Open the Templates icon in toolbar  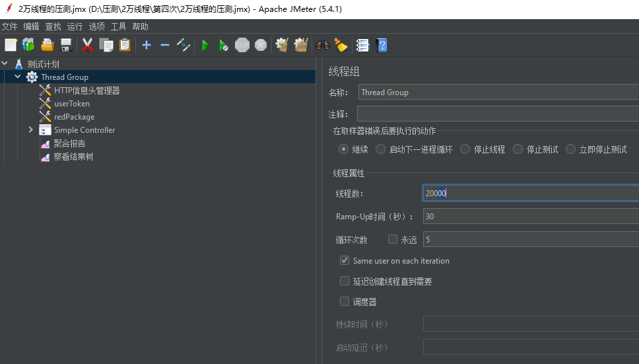(x=28, y=45)
